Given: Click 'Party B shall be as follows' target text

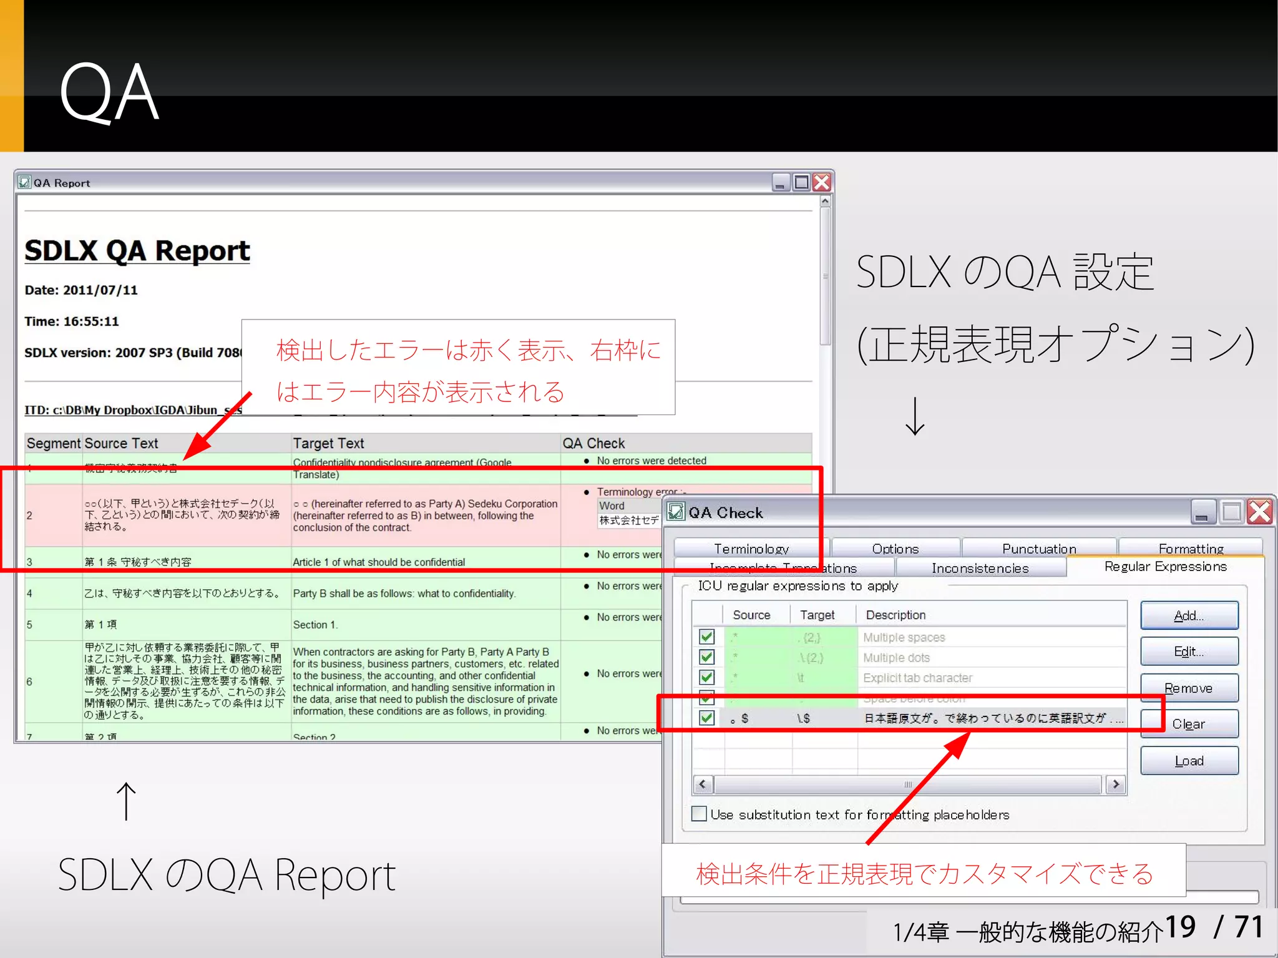Looking at the screenshot, I should 404,594.
